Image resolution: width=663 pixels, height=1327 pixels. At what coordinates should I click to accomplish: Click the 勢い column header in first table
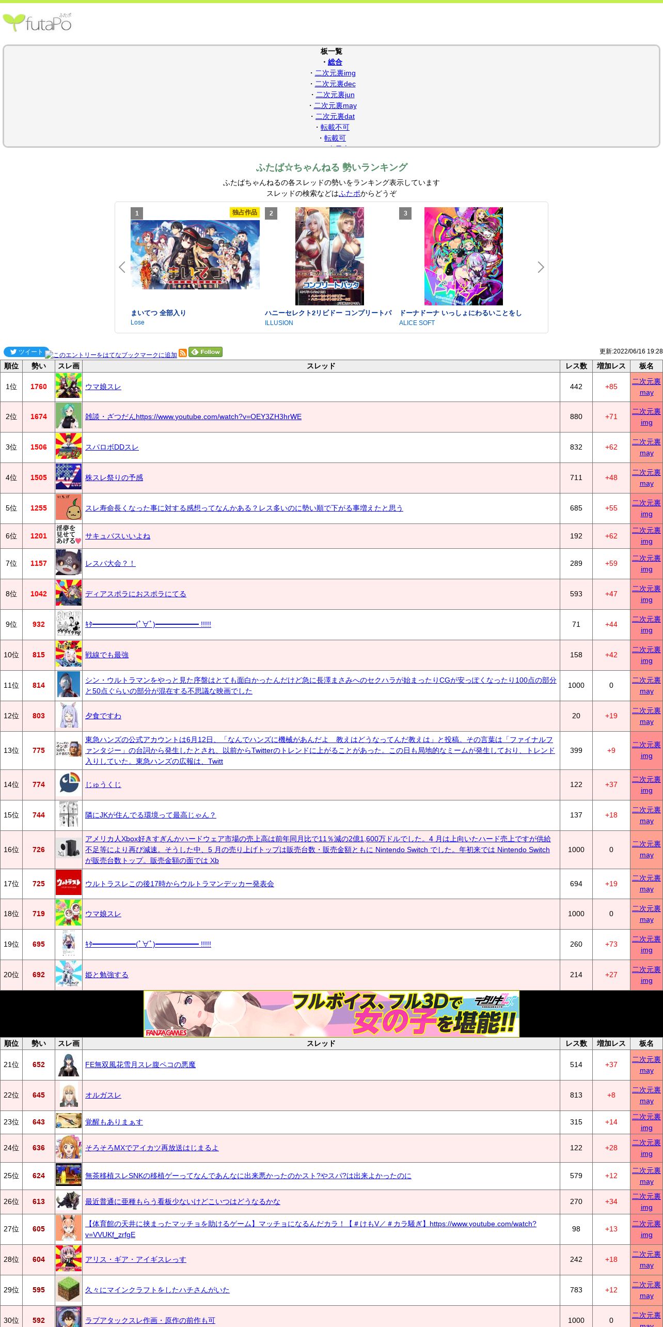[39, 366]
